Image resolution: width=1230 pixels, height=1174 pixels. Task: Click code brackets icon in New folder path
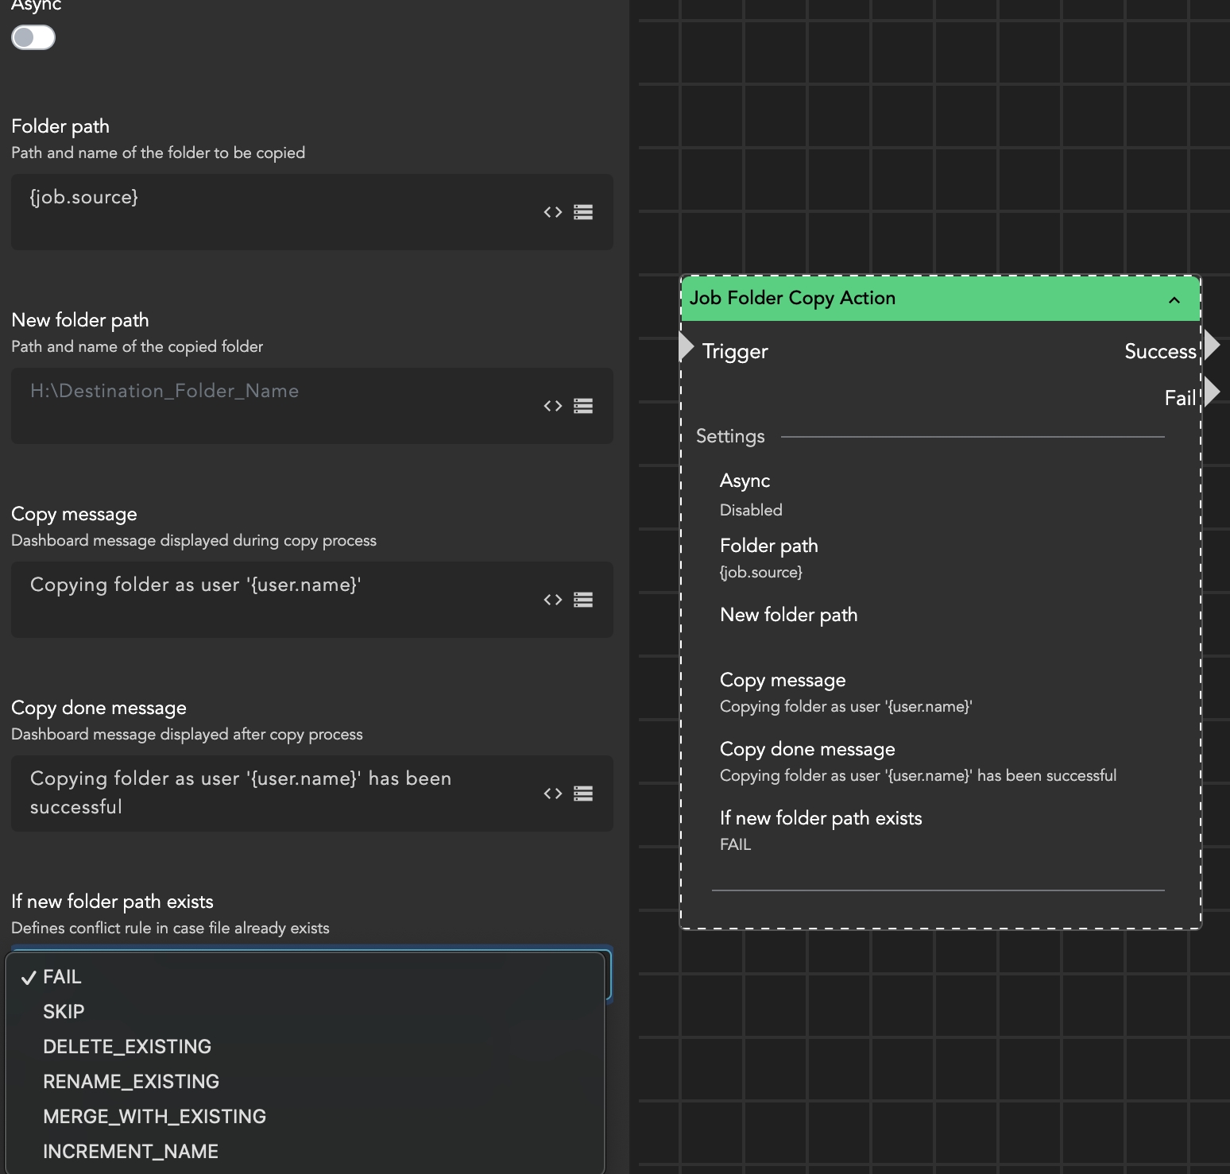pos(553,406)
